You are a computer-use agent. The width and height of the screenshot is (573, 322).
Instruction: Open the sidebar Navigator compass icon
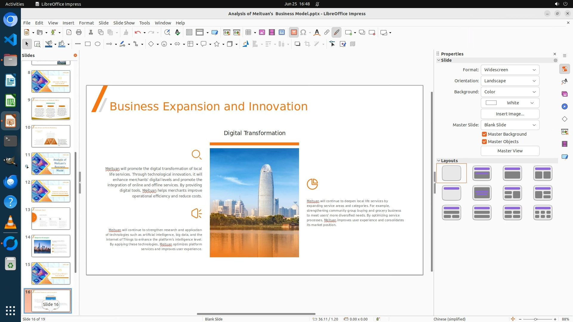tap(564, 107)
